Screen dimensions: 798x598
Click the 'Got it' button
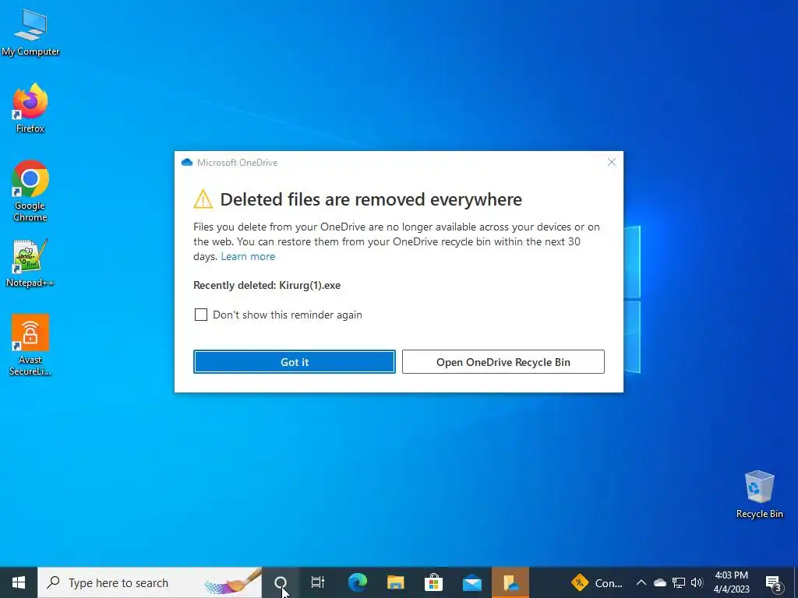tap(294, 361)
